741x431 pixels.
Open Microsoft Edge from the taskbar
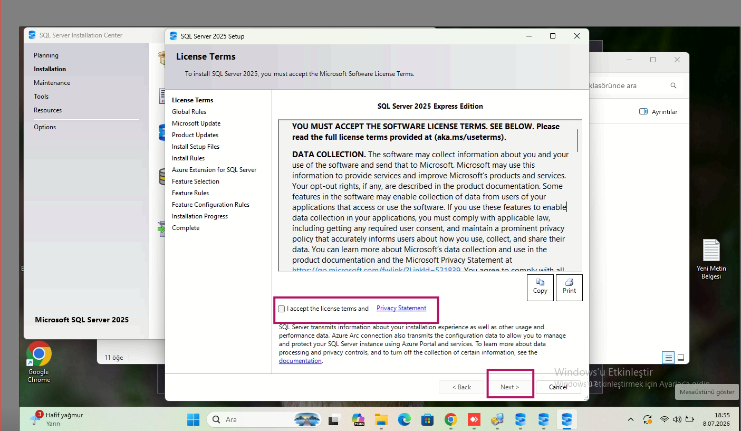point(404,420)
